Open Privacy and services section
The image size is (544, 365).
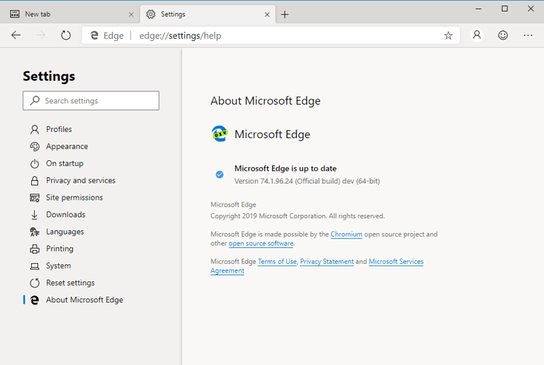(x=80, y=180)
